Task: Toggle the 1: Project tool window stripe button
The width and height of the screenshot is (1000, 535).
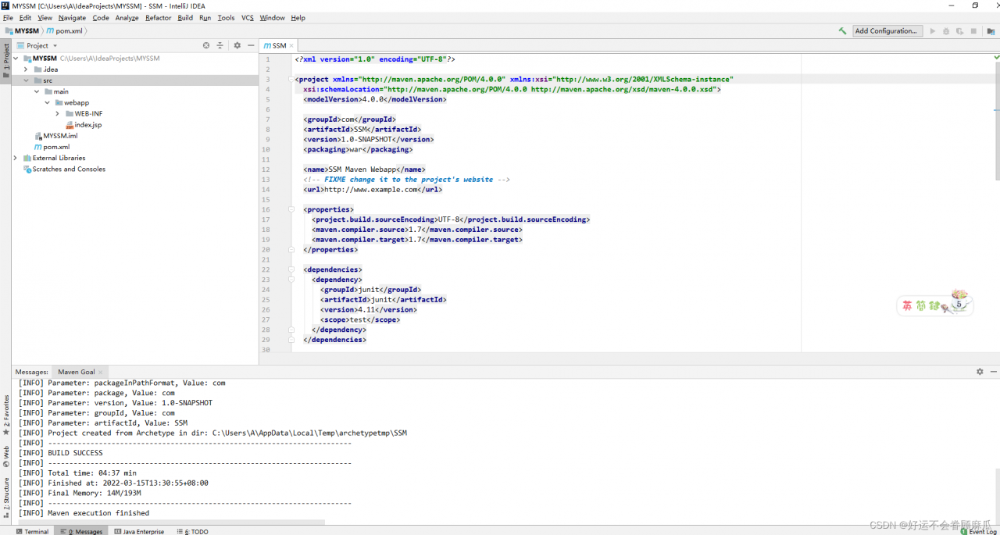Action: (6, 59)
